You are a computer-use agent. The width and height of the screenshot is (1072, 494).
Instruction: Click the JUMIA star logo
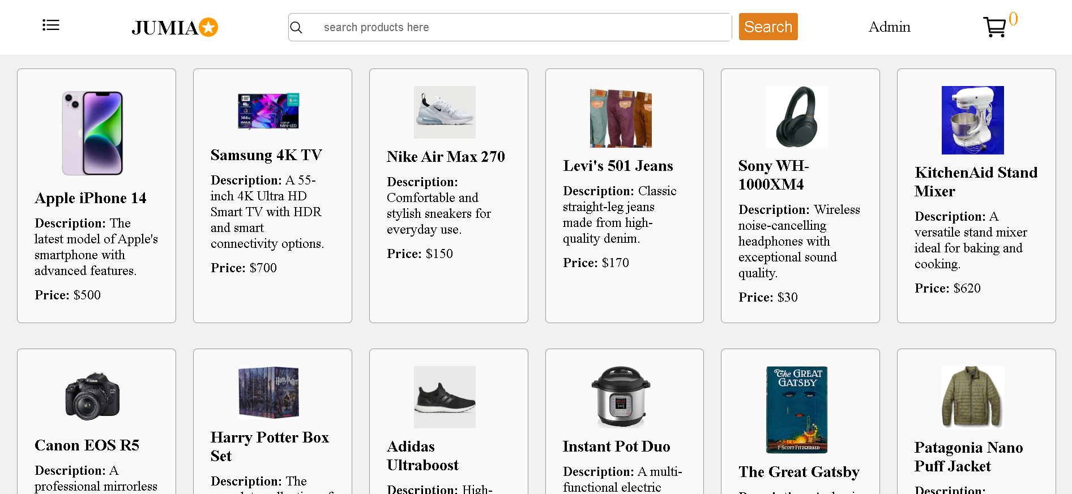tap(175, 27)
